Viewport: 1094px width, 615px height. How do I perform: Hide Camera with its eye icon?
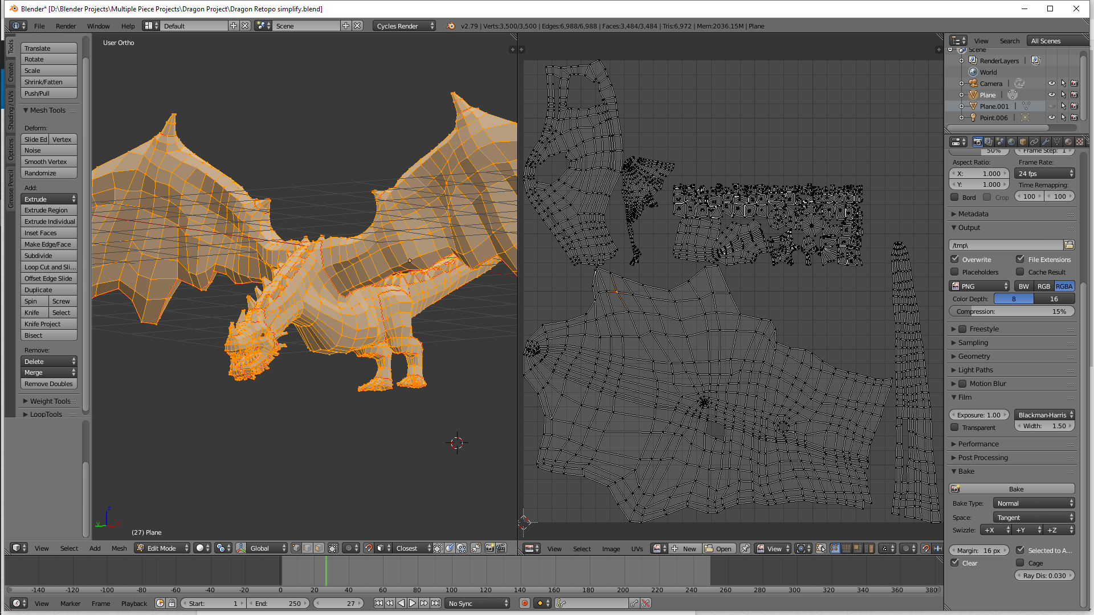[x=1052, y=83]
